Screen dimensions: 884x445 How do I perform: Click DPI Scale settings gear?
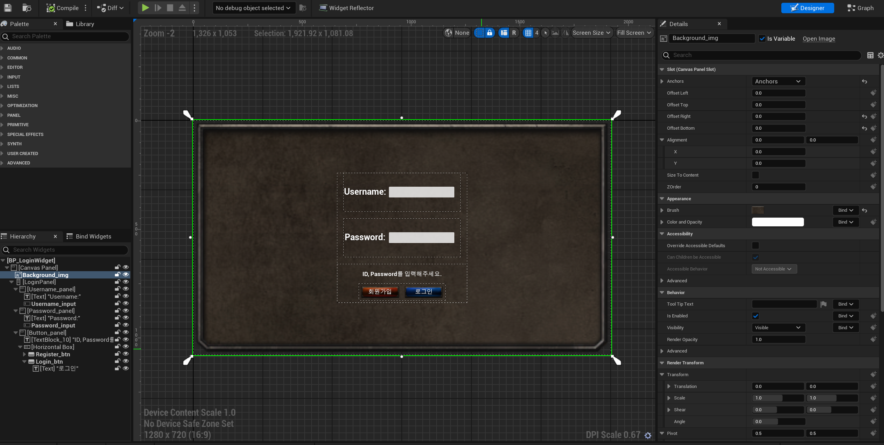click(648, 435)
